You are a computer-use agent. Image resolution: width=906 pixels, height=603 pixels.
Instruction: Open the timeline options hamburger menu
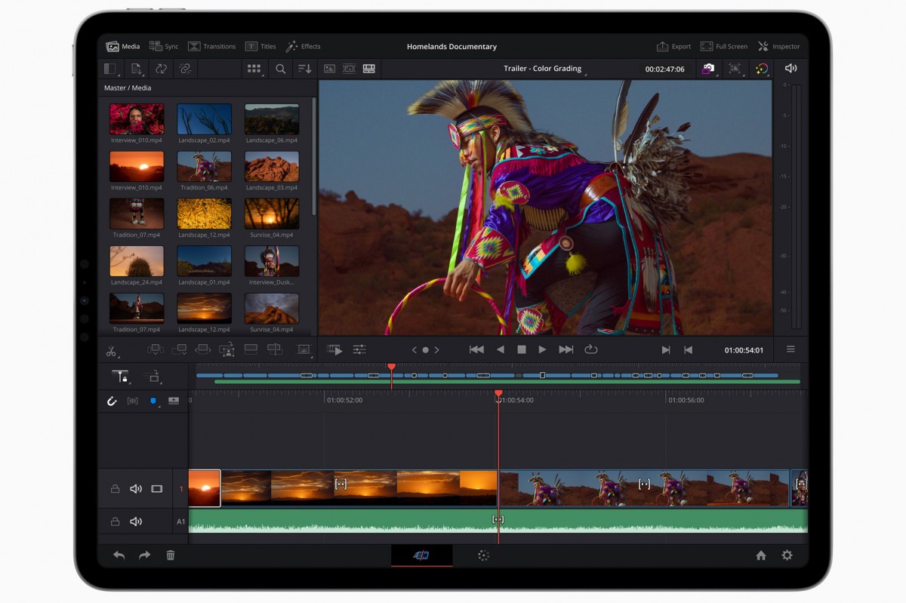(x=790, y=349)
